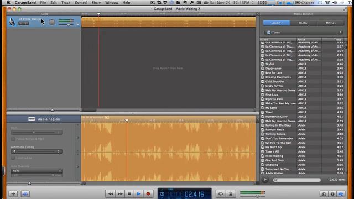Toggle the media browser button

[341, 194]
